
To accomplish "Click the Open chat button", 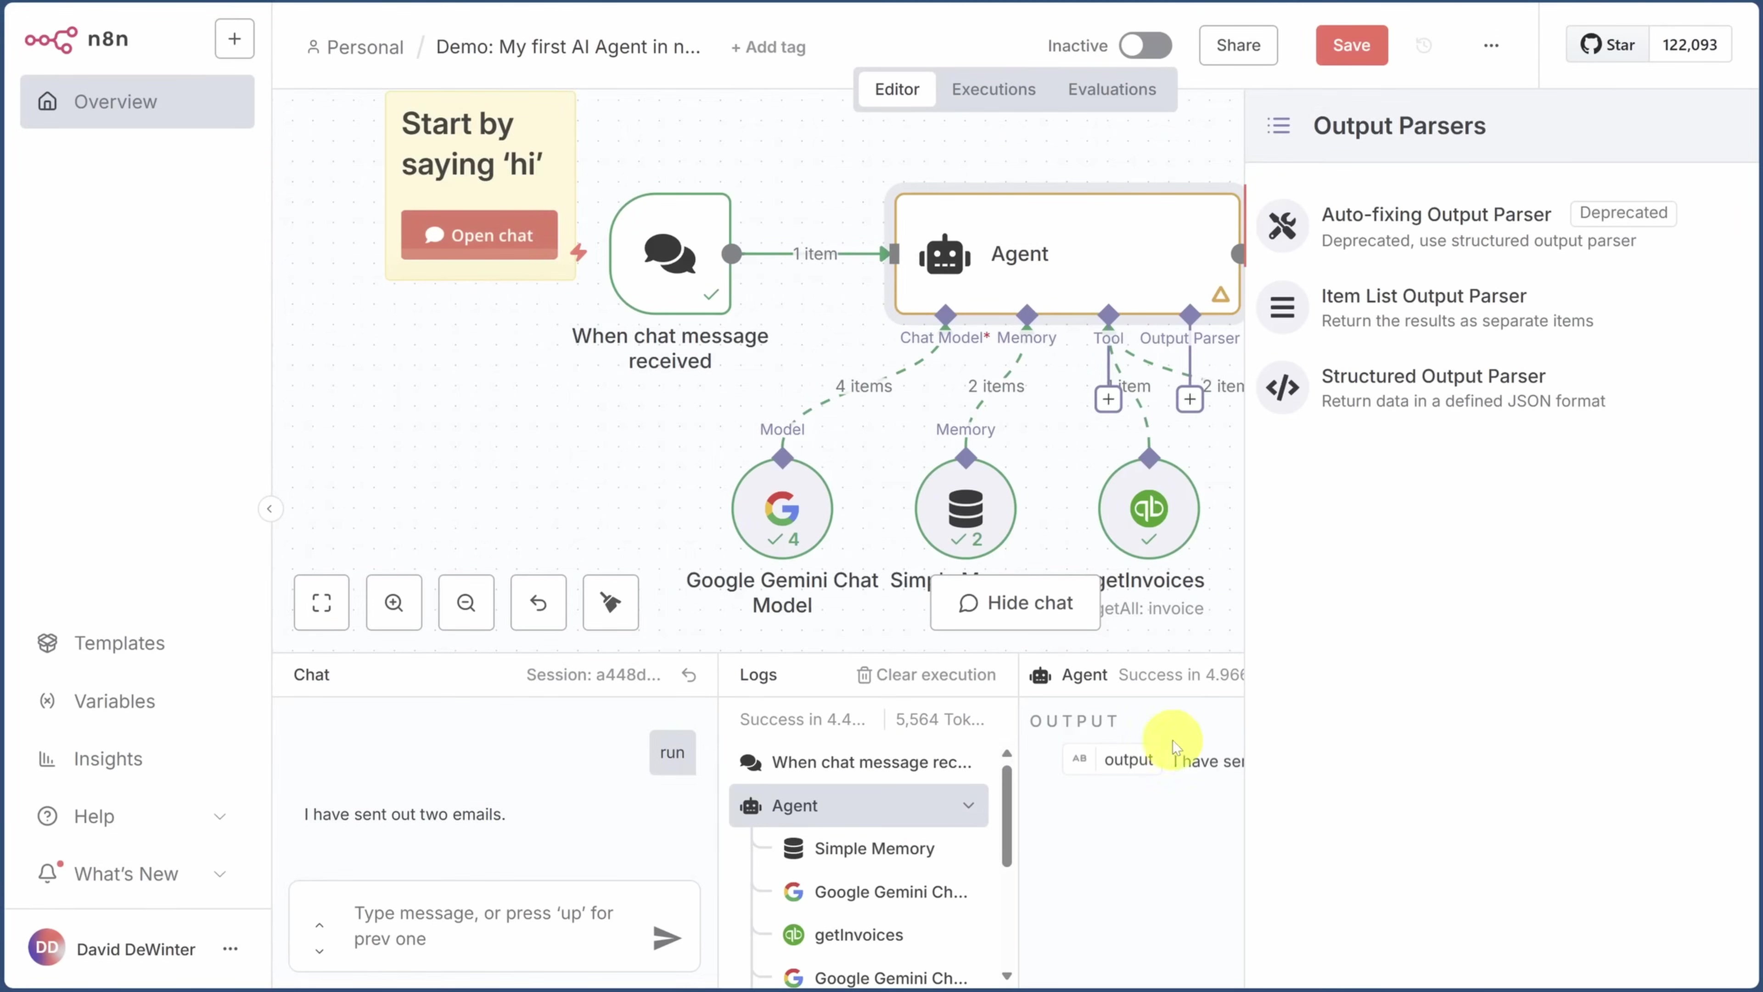I will pyautogui.click(x=479, y=235).
